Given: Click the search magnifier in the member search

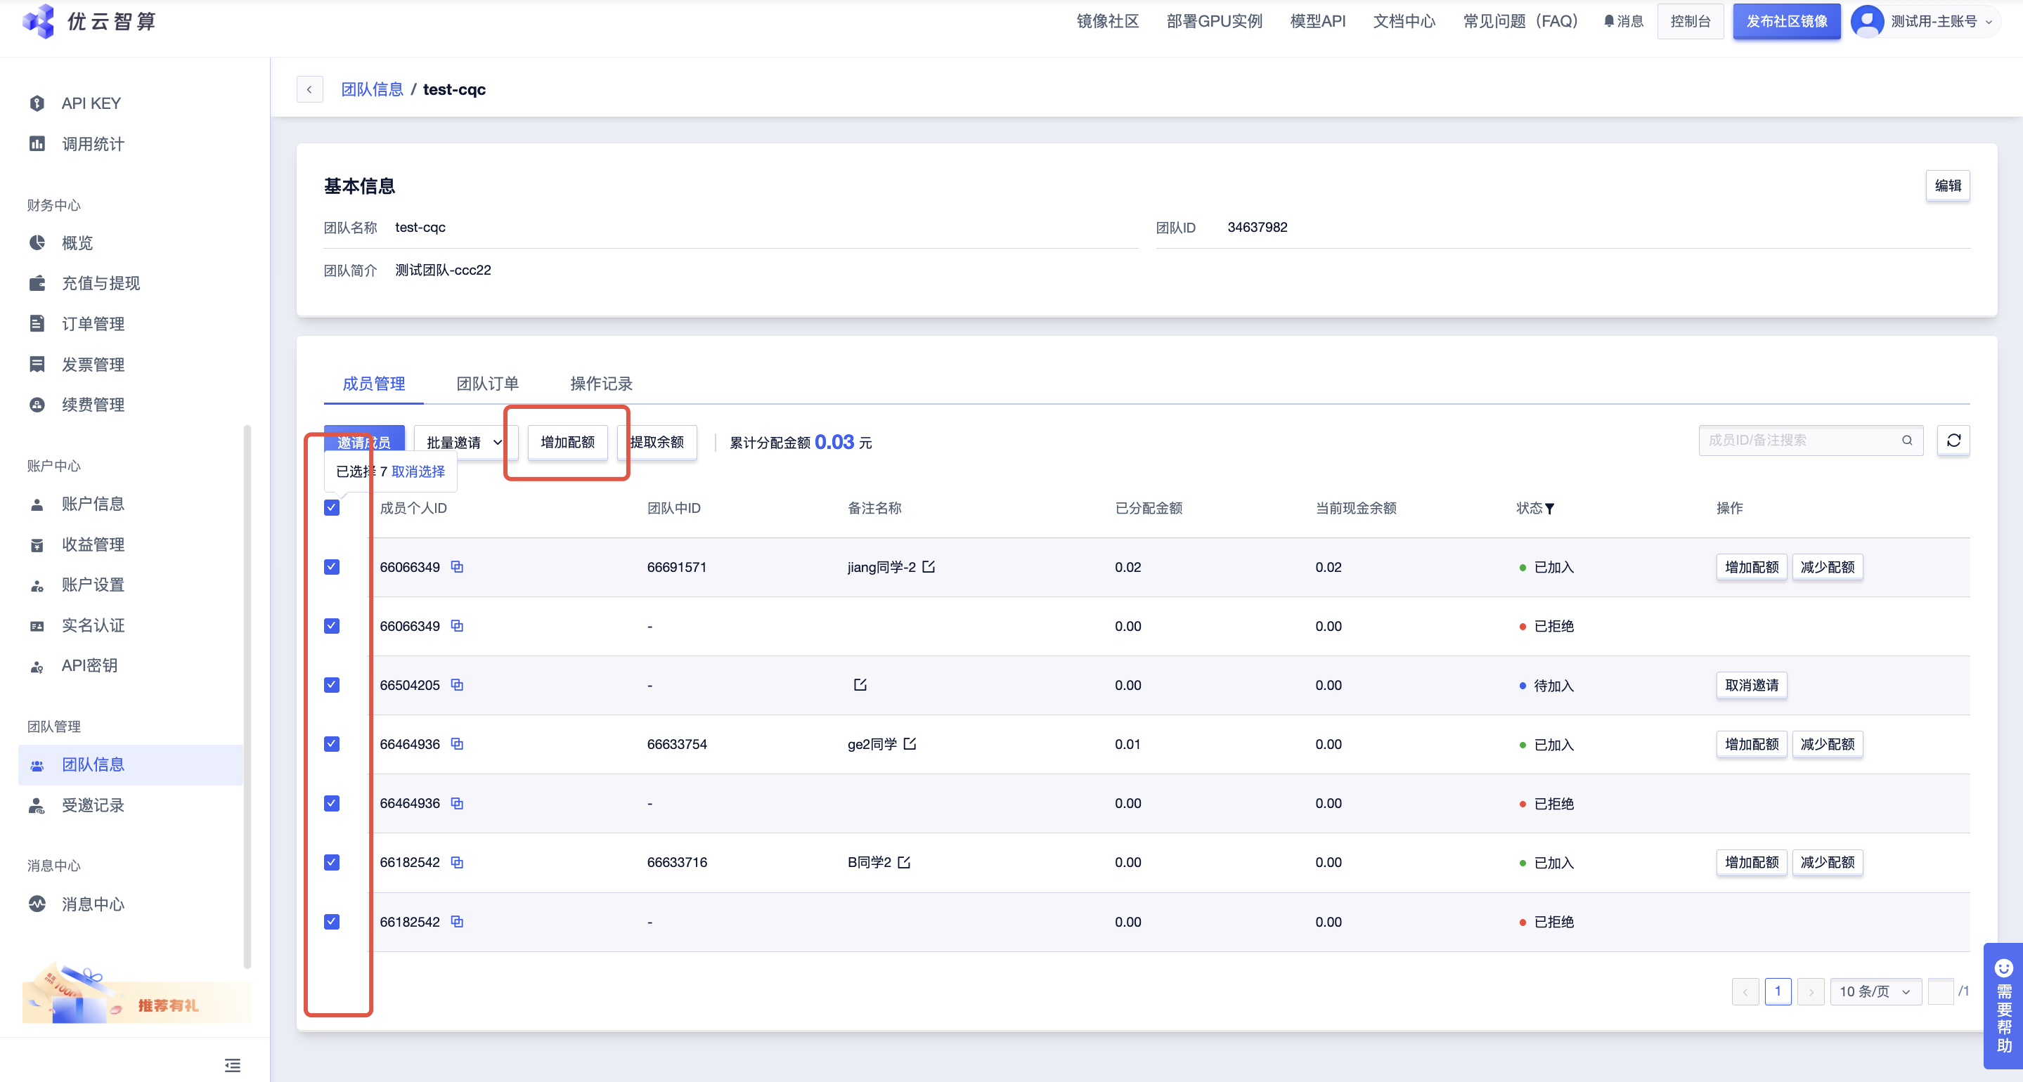Looking at the screenshot, I should (1907, 441).
